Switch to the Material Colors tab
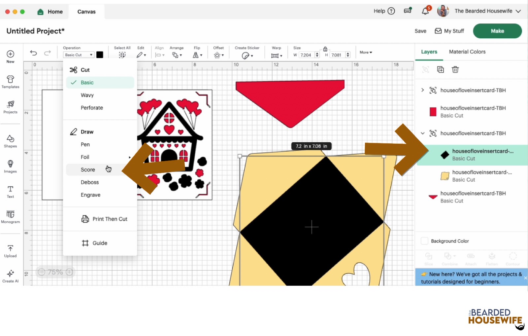 point(467,52)
